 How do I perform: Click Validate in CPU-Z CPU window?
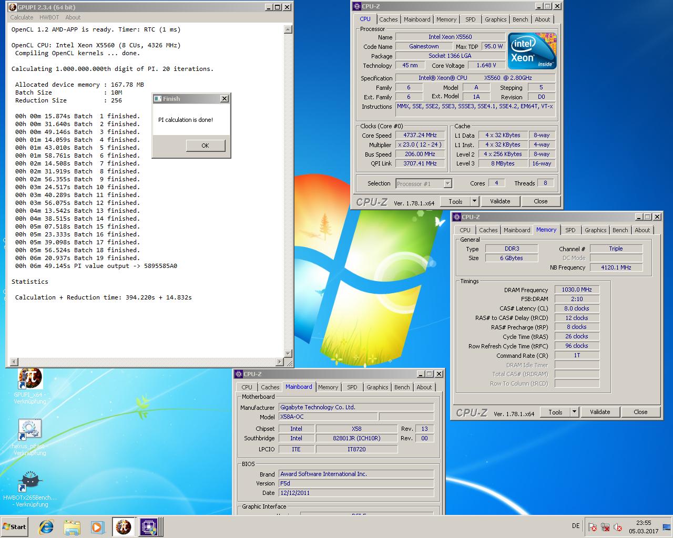[500, 201]
